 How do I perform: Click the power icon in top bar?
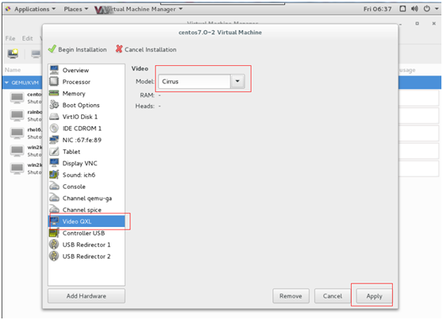pos(427,9)
